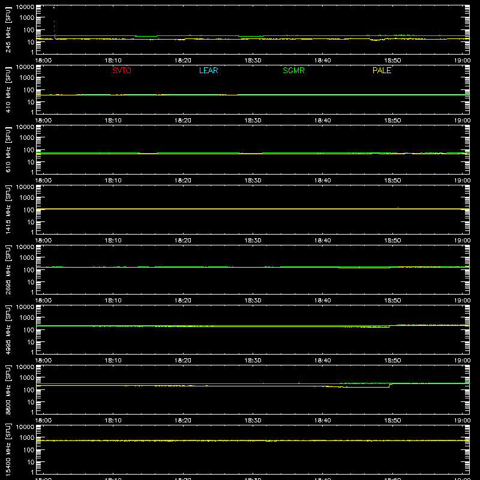This screenshot has height=480, width=480.
Task: Click the 1000 tick on 2695 MHz axis
Action: coord(27,258)
